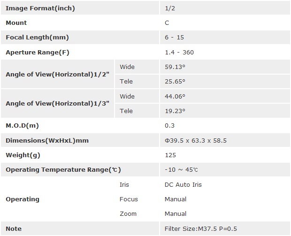Select the 59.13° wide angle value
The height and width of the screenshot is (236, 291).
pyautogui.click(x=175, y=67)
